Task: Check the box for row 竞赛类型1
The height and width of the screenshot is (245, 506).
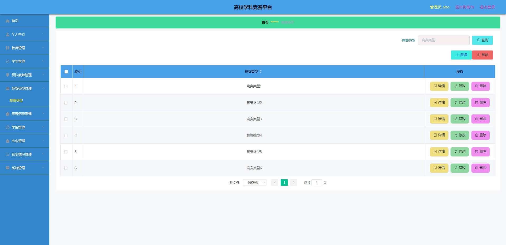Action: pyautogui.click(x=66, y=87)
